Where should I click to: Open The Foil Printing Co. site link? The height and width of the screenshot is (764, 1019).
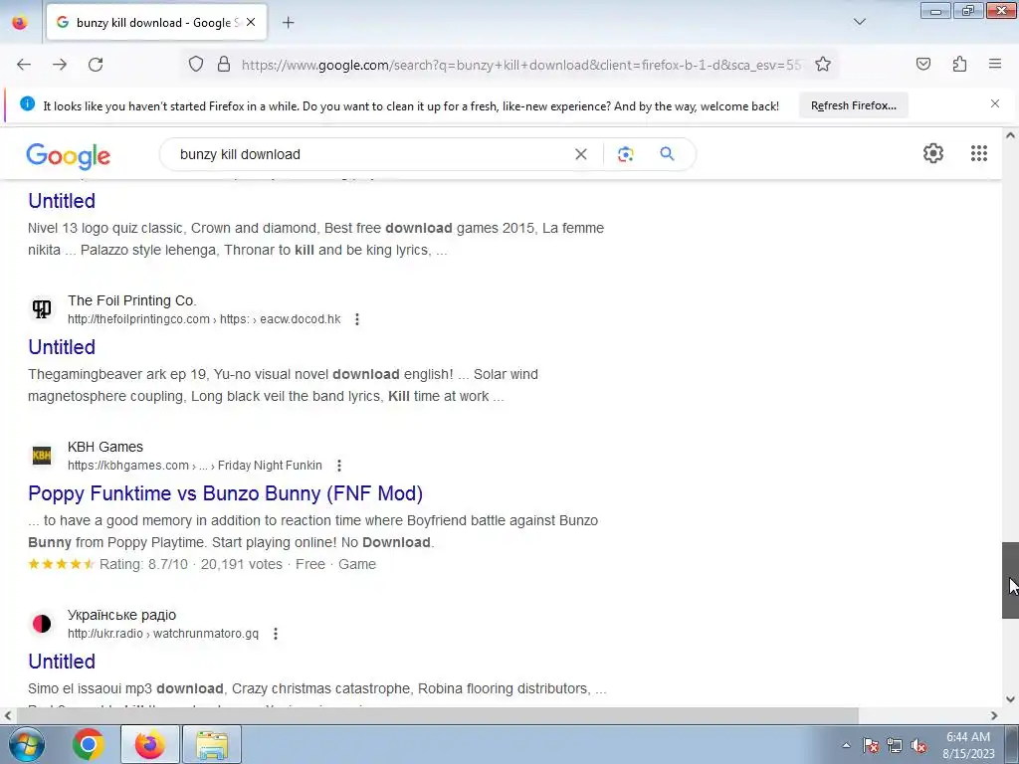pyautogui.click(x=132, y=300)
